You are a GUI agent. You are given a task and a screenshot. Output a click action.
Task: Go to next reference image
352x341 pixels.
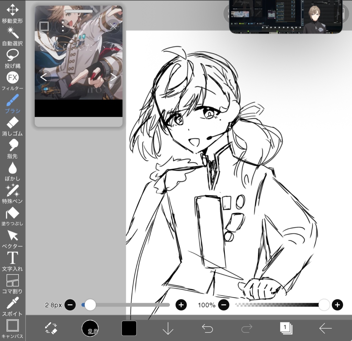[x=113, y=77]
